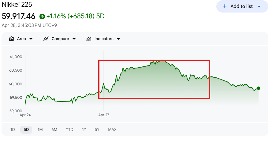The height and width of the screenshot is (141, 272).
Task: Click the green endpoint dot on the chart
Action: (x=259, y=88)
